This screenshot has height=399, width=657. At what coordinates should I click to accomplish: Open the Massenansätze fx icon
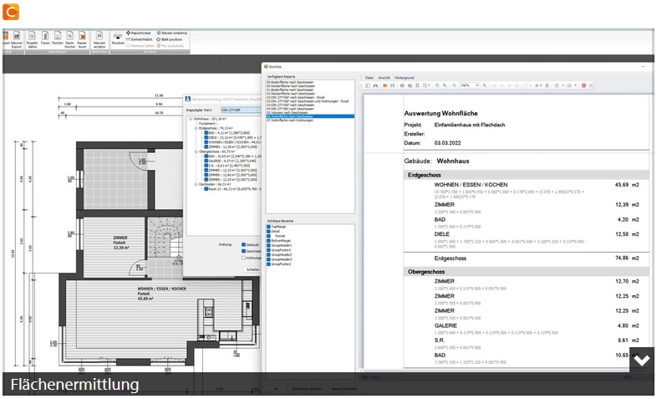pyautogui.click(x=99, y=39)
